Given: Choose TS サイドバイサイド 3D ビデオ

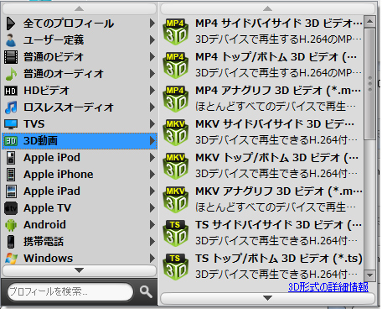Looking at the screenshot, I should (262, 233).
